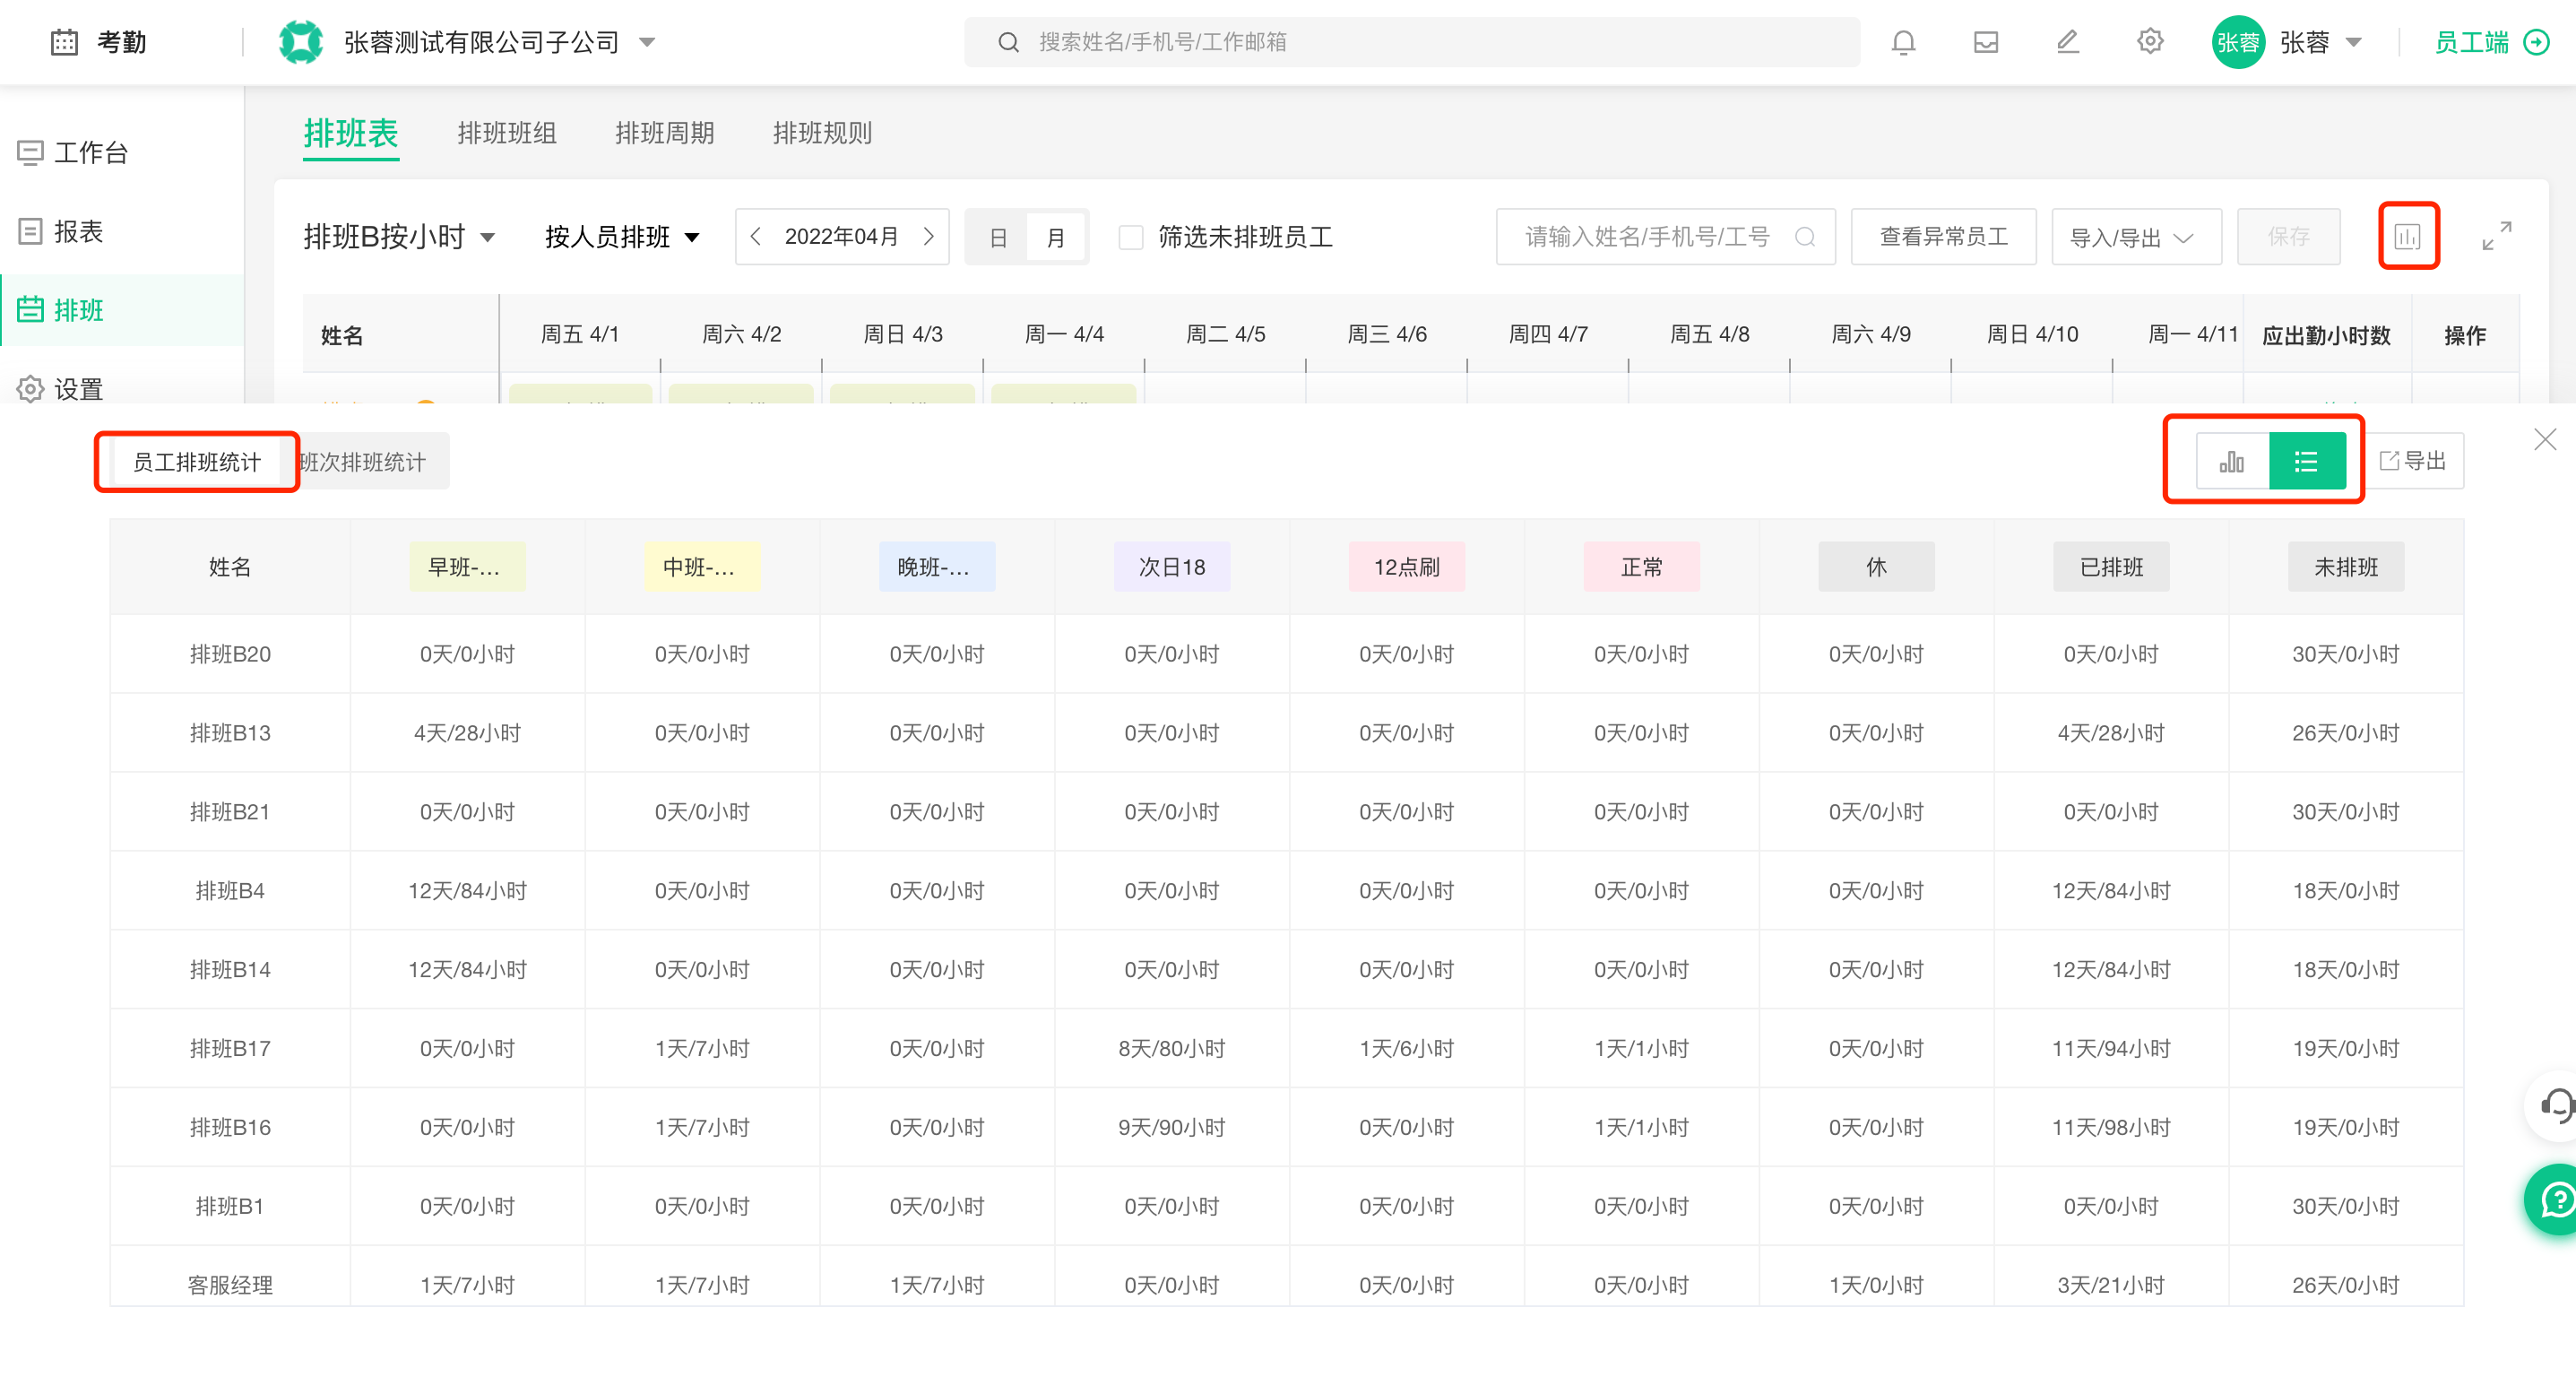
Task: Click the 已排班 column header
Action: pos(2111,567)
